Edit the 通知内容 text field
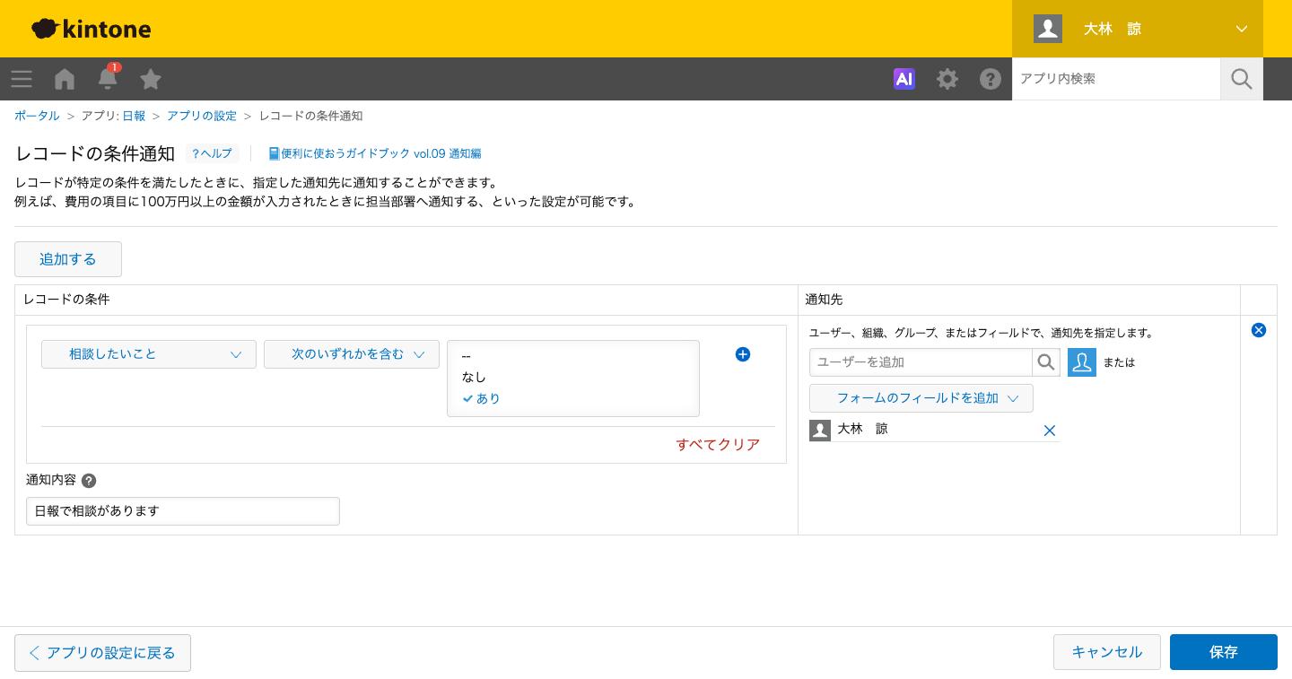The height and width of the screenshot is (679, 1292). [183, 511]
